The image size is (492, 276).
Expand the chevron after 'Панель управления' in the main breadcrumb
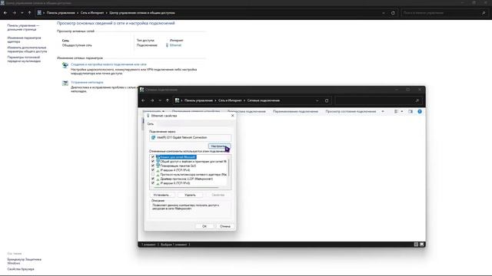click(x=78, y=13)
